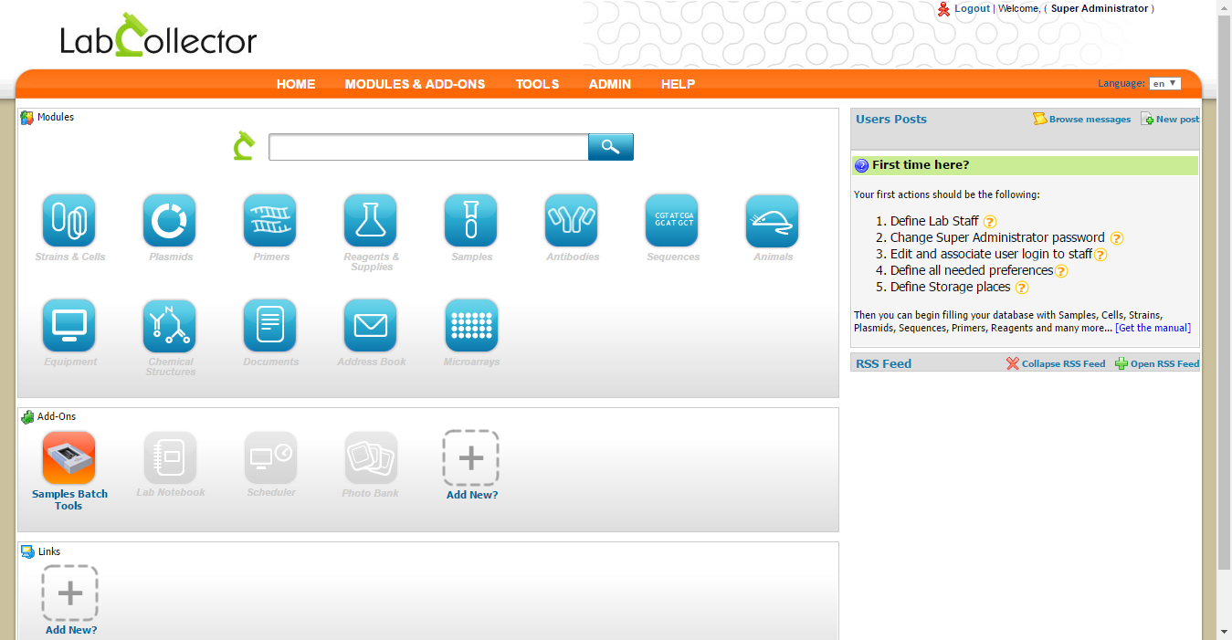
Task: Click the Add New? label under Add-Ons
Action: 472,495
